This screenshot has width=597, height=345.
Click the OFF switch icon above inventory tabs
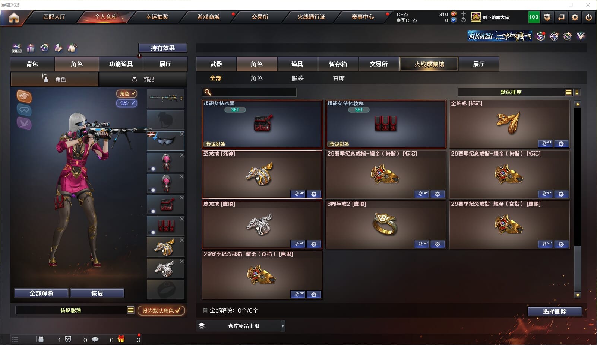(x=17, y=48)
